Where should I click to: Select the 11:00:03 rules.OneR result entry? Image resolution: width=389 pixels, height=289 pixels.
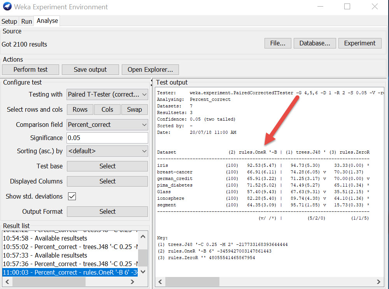point(70,272)
